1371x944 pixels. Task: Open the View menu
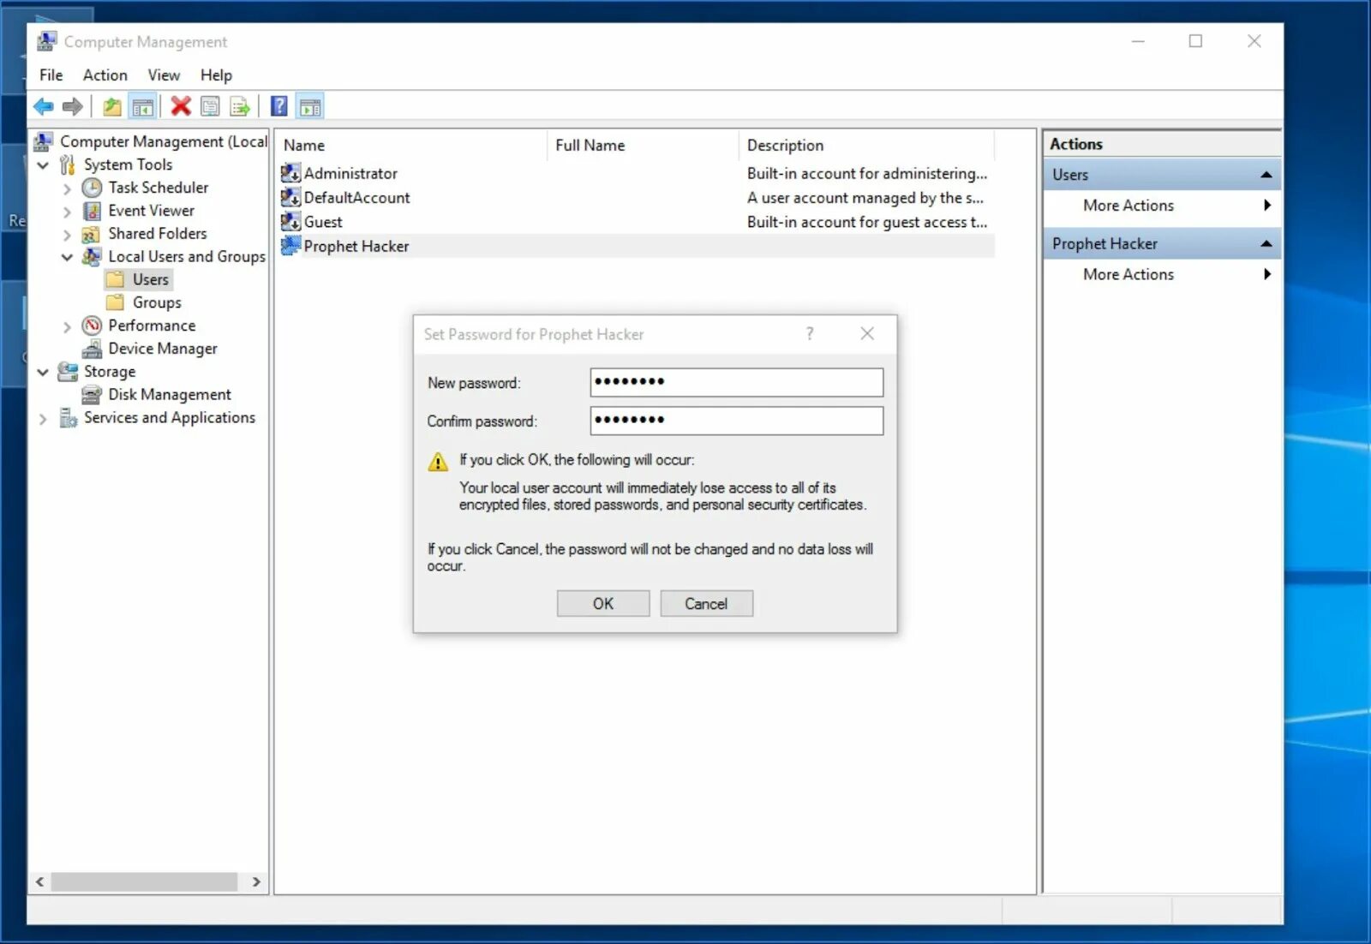pos(163,75)
